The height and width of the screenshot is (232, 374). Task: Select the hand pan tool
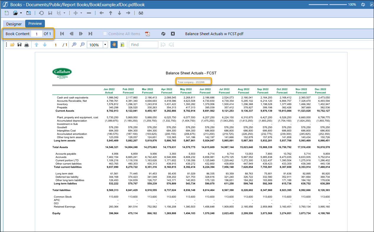tap(114, 45)
